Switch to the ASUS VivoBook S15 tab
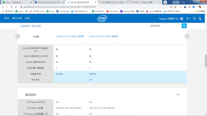Viewport: 207px width, 116px height. (x=49, y=2)
